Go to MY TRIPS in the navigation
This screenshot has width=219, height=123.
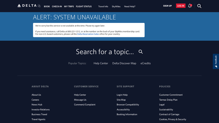point(69,7)
